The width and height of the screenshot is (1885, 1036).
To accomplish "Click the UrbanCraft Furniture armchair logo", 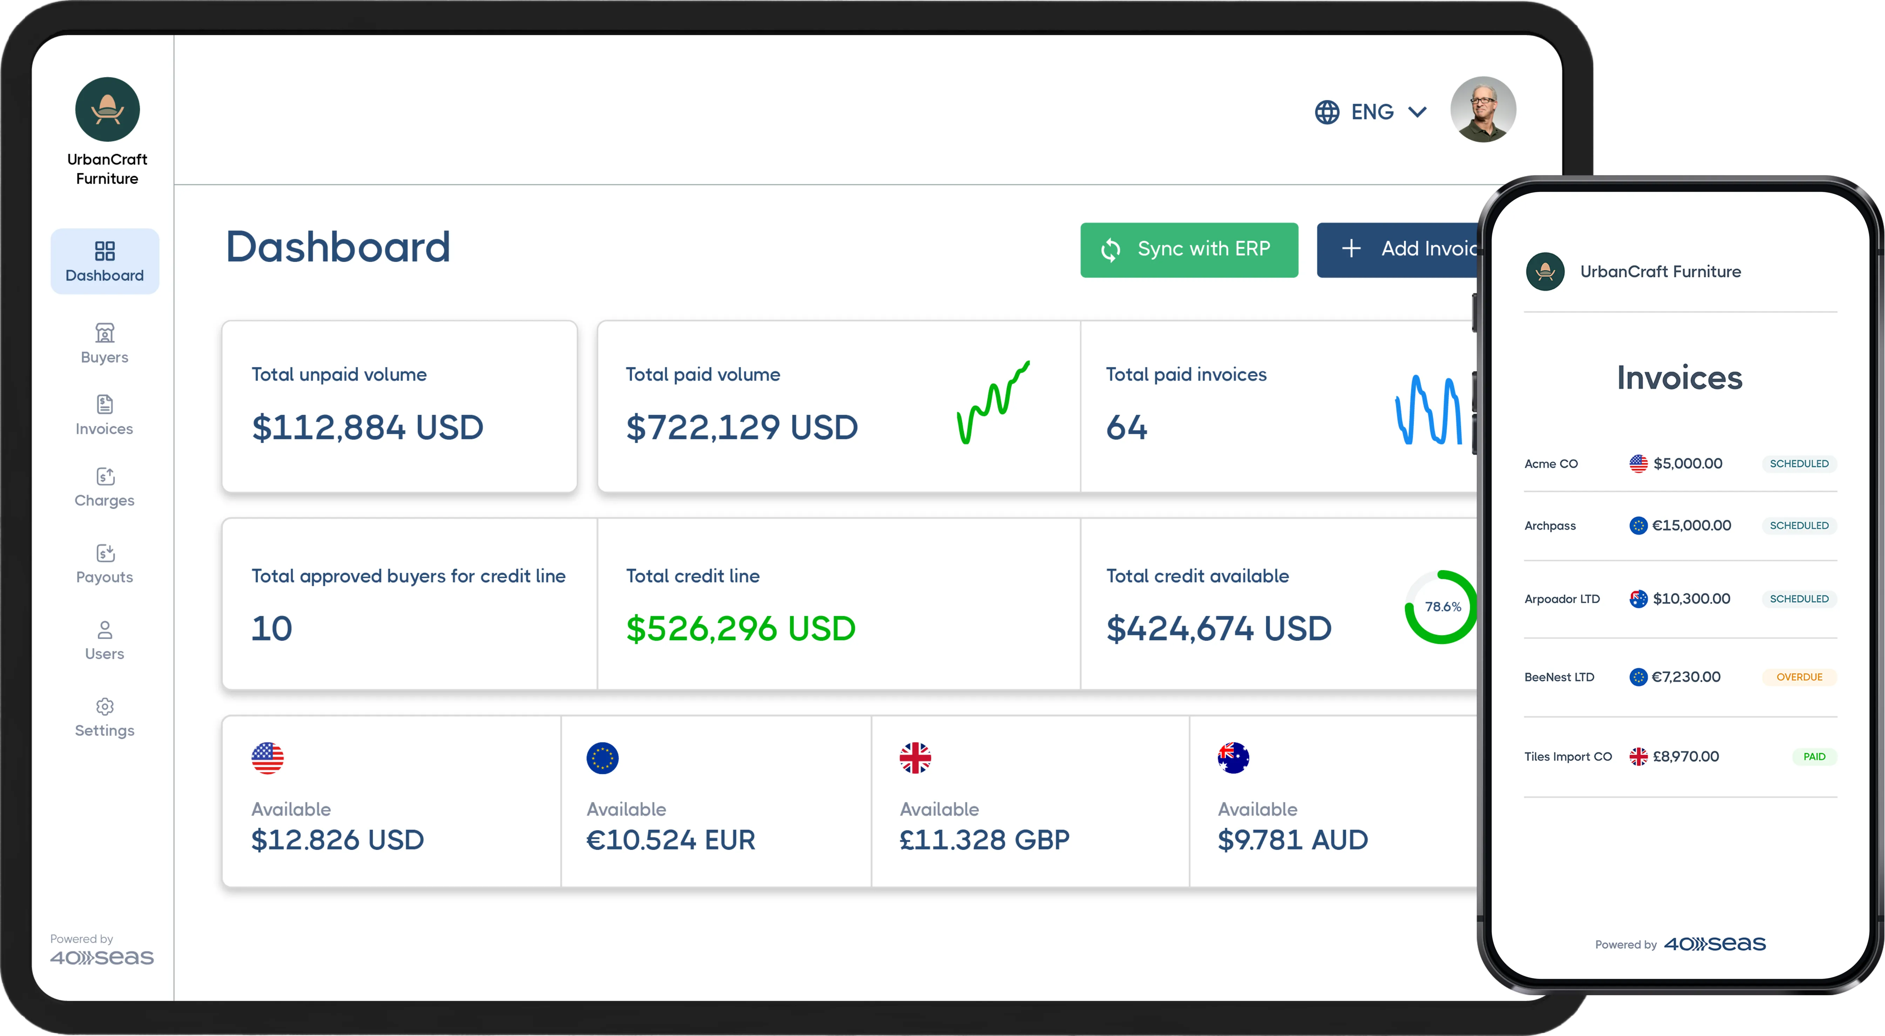I will pyautogui.click(x=108, y=110).
